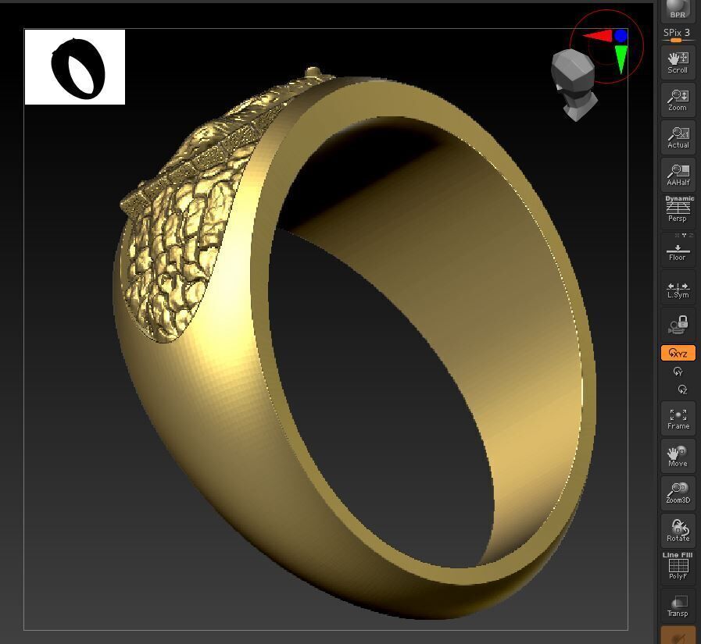The width and height of the screenshot is (701, 644).
Task: Click the BPR render button
Action: (678, 9)
